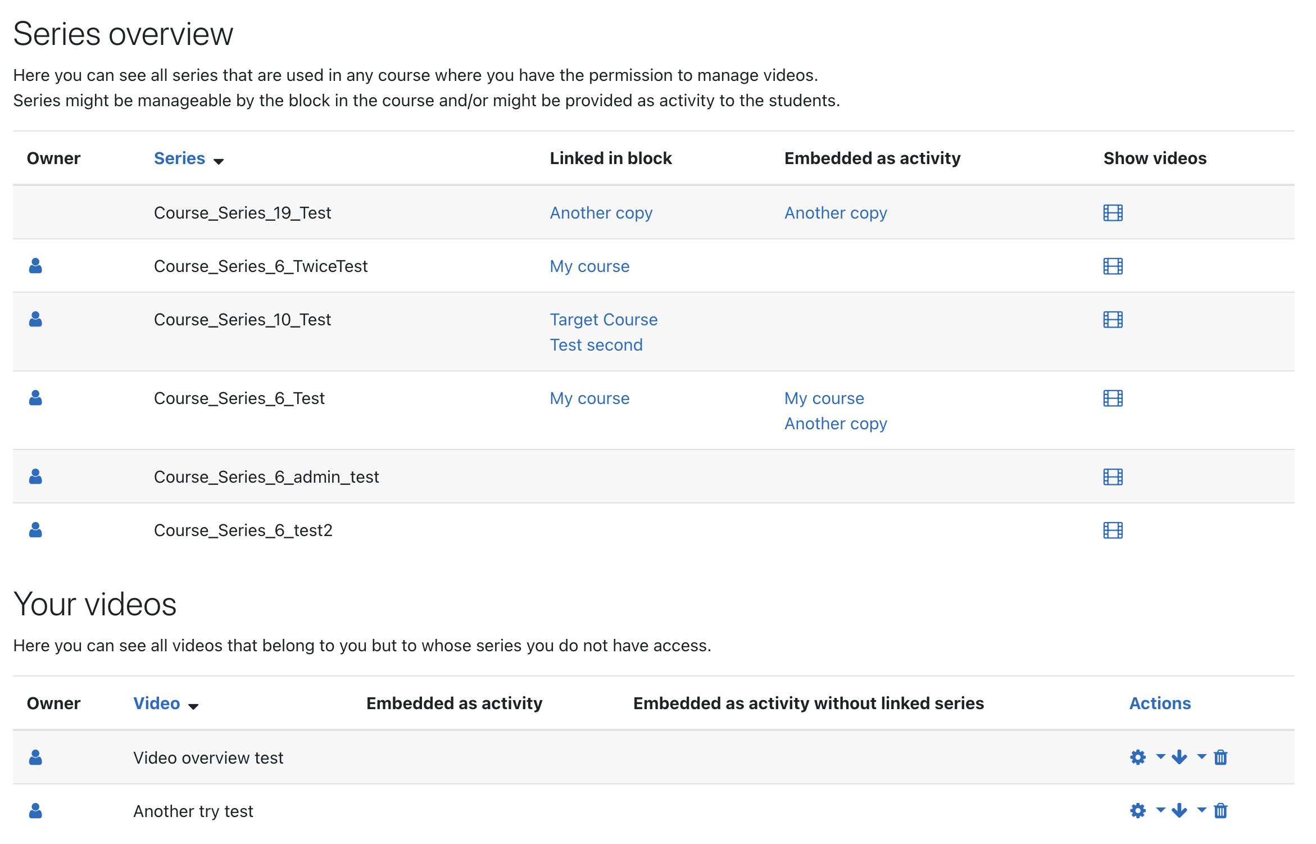Toggle sort arrow next to Series header

[219, 161]
